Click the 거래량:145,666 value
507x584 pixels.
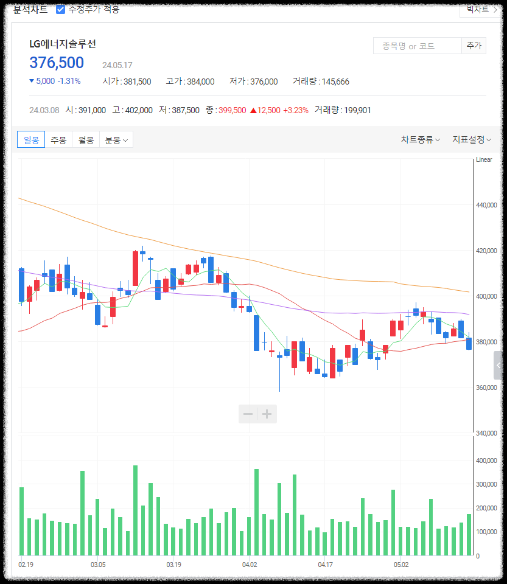click(321, 82)
